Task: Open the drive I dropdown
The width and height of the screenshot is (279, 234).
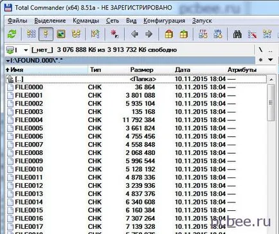Action: pos(17,50)
